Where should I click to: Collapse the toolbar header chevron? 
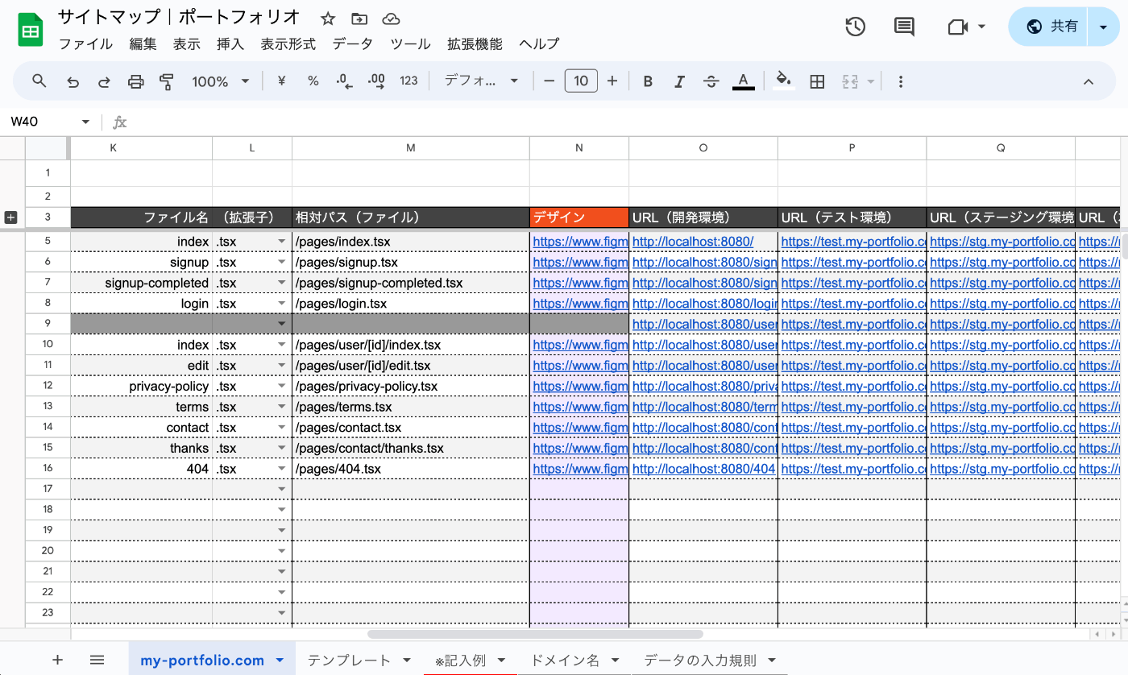tap(1088, 81)
